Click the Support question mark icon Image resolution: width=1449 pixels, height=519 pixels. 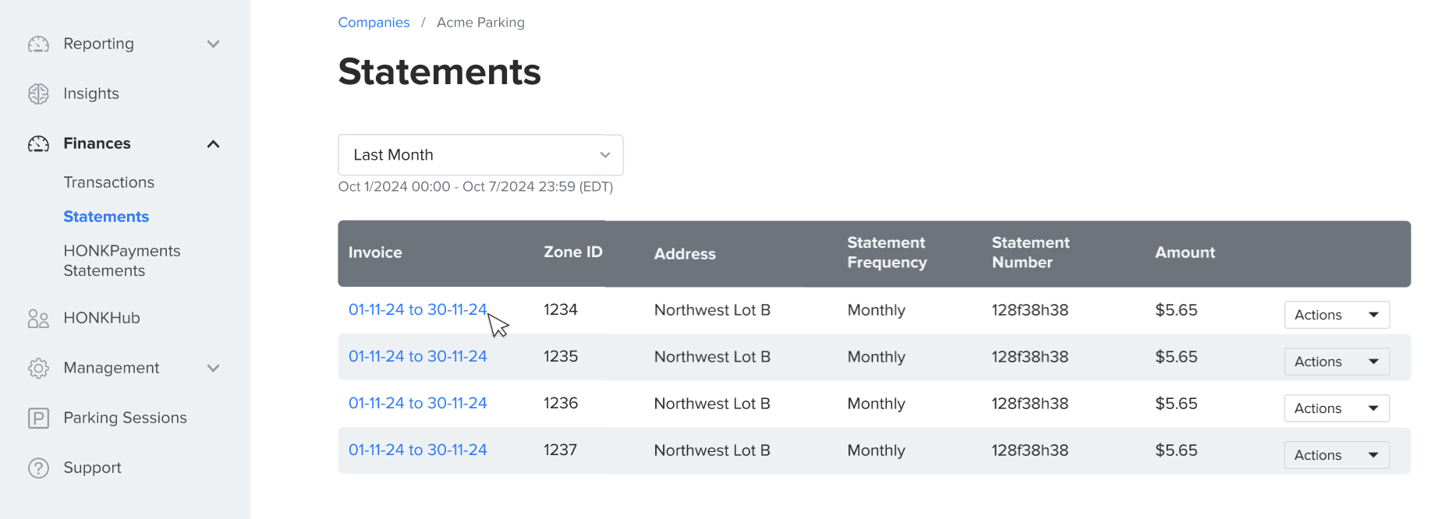click(x=38, y=468)
